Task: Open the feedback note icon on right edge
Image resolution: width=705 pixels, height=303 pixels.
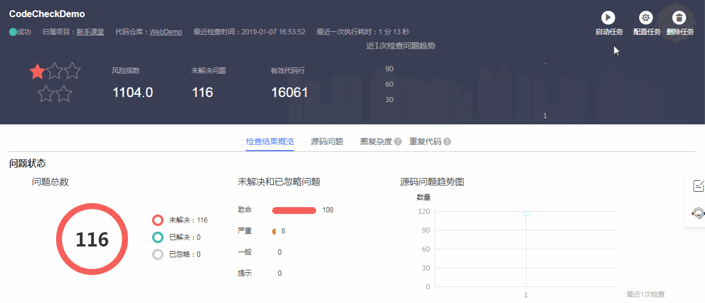Action: click(698, 185)
